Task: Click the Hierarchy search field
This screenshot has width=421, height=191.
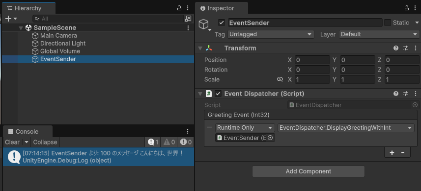Action: [109, 19]
